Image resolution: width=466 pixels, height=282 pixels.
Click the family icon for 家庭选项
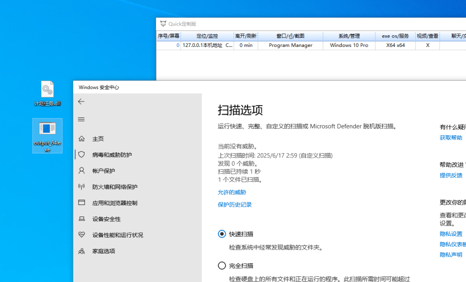click(x=82, y=251)
